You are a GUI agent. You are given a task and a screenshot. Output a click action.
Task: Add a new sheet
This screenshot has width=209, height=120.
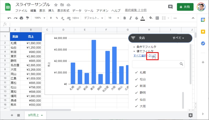point(12,115)
